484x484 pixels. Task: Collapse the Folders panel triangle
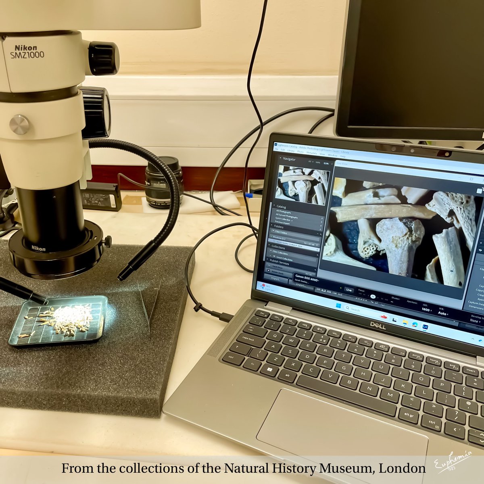tap(272, 225)
